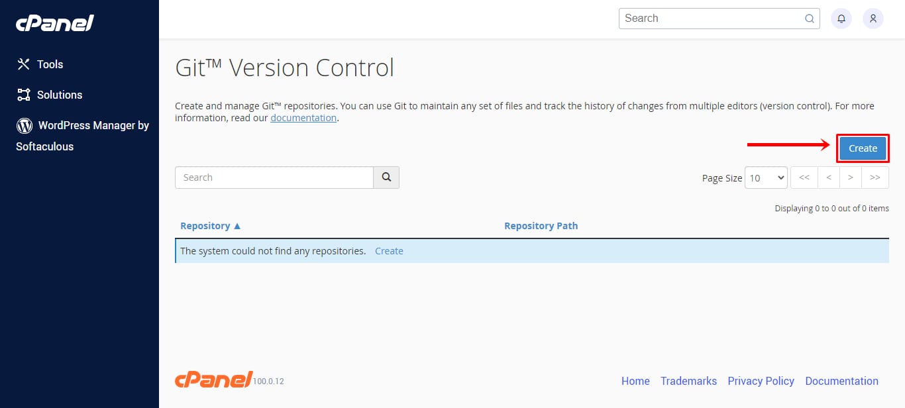Click the cPanel logo in sidebar
The image size is (905, 408).
pyautogui.click(x=55, y=24)
